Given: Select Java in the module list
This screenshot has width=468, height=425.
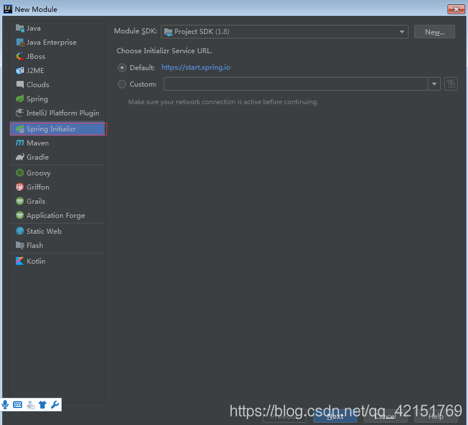Looking at the screenshot, I should (x=57, y=28).
